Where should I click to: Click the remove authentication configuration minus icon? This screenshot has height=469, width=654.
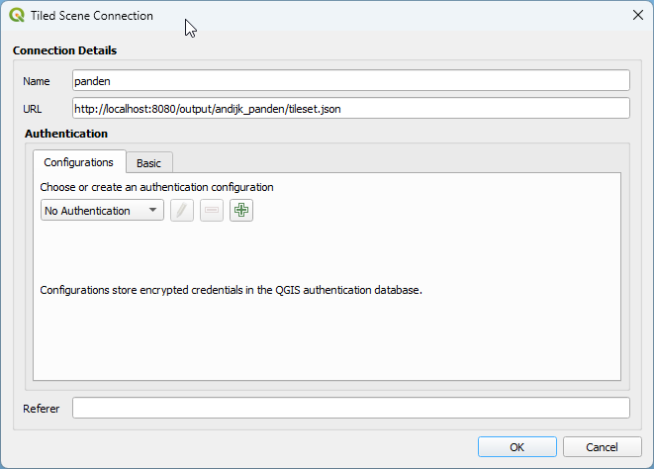click(212, 210)
